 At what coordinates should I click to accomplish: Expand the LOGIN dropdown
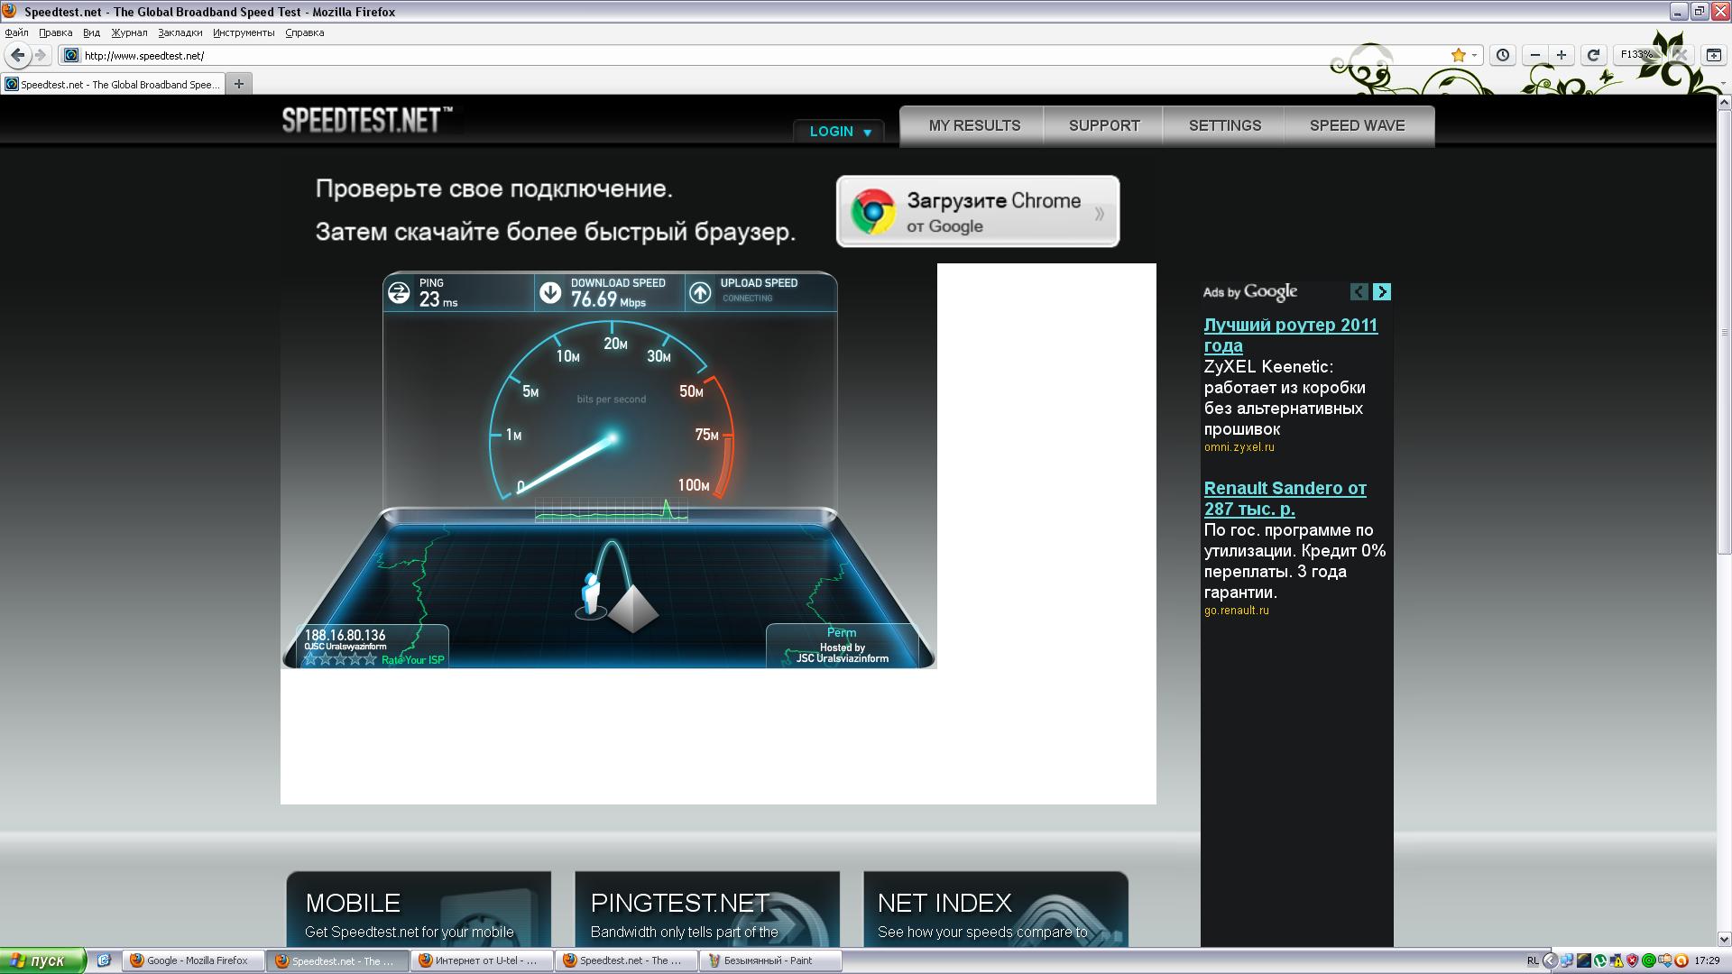point(840,132)
